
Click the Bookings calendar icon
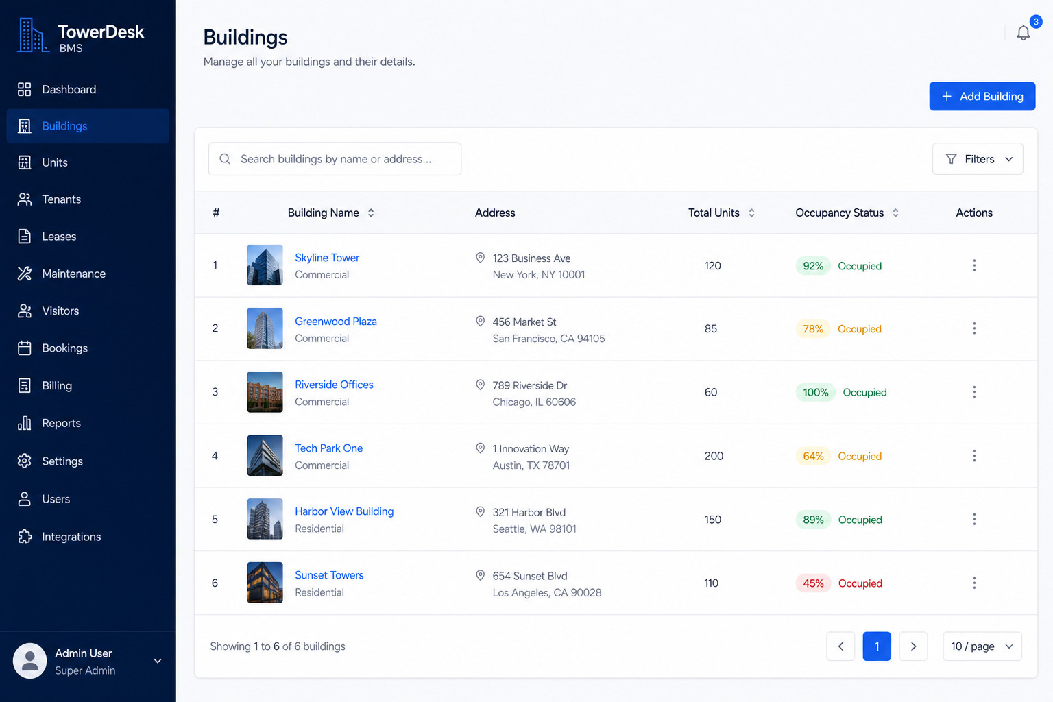(x=25, y=348)
